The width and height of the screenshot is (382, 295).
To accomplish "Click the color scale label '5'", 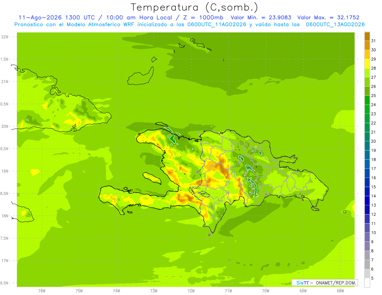I will click(x=372, y=278).
